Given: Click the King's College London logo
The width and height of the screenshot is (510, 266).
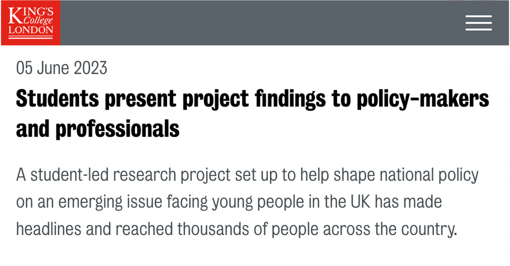Looking at the screenshot, I should [31, 23].
